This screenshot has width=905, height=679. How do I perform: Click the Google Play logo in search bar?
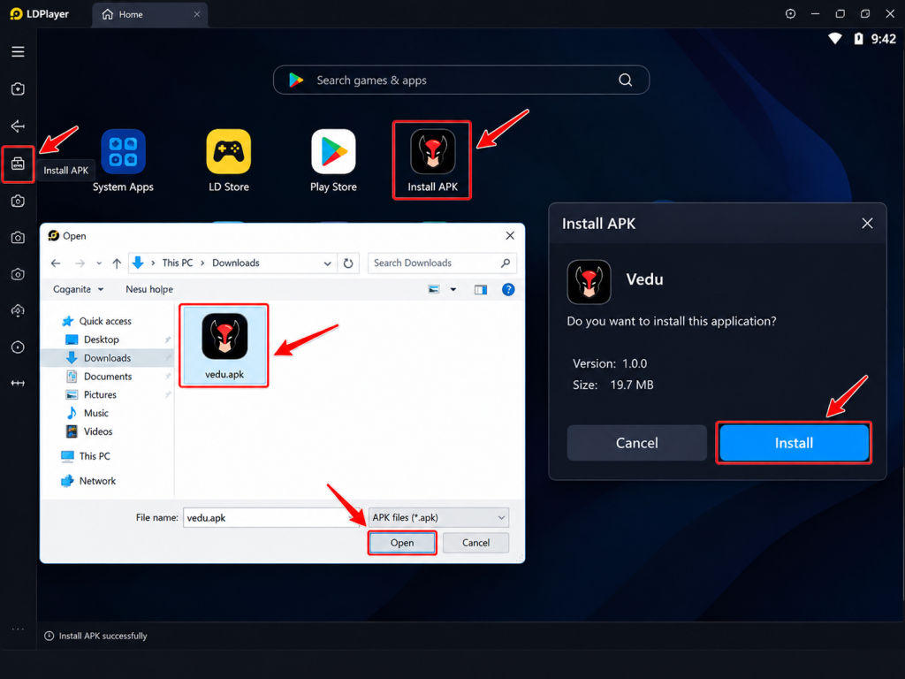[296, 80]
